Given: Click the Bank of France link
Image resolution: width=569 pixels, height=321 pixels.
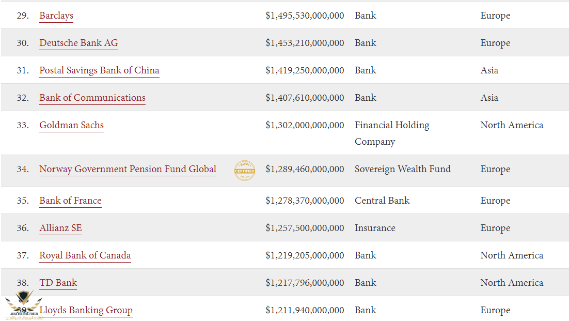Looking at the screenshot, I should pyautogui.click(x=70, y=201).
